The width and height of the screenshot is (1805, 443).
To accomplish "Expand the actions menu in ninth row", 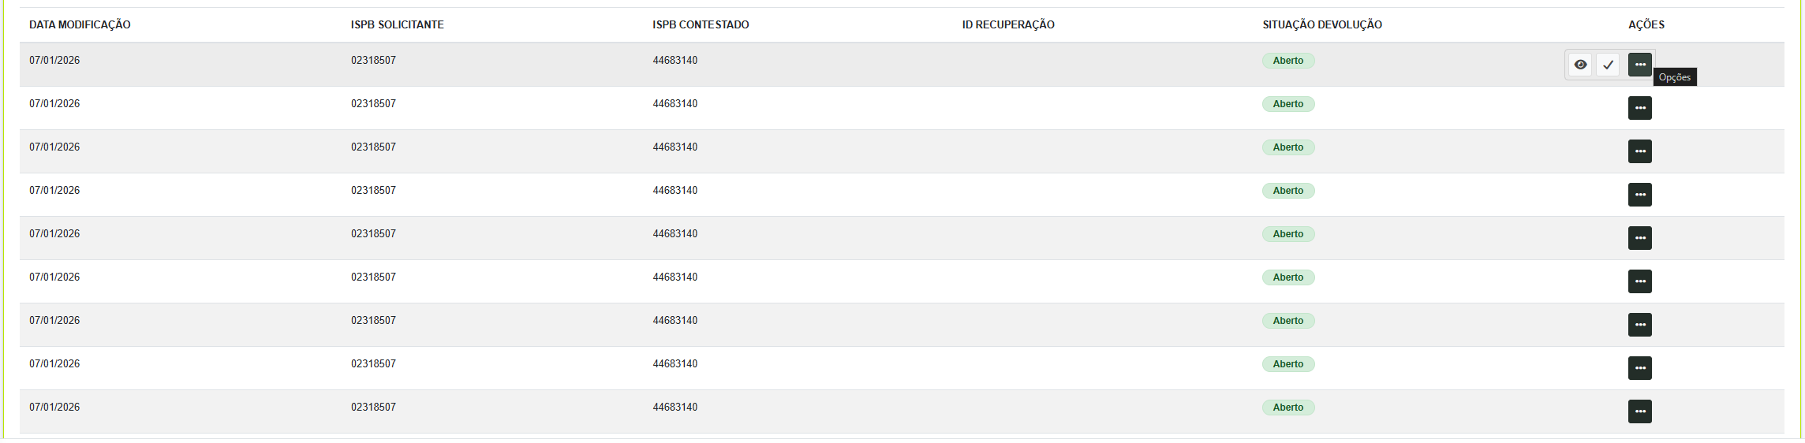I will tap(1639, 411).
